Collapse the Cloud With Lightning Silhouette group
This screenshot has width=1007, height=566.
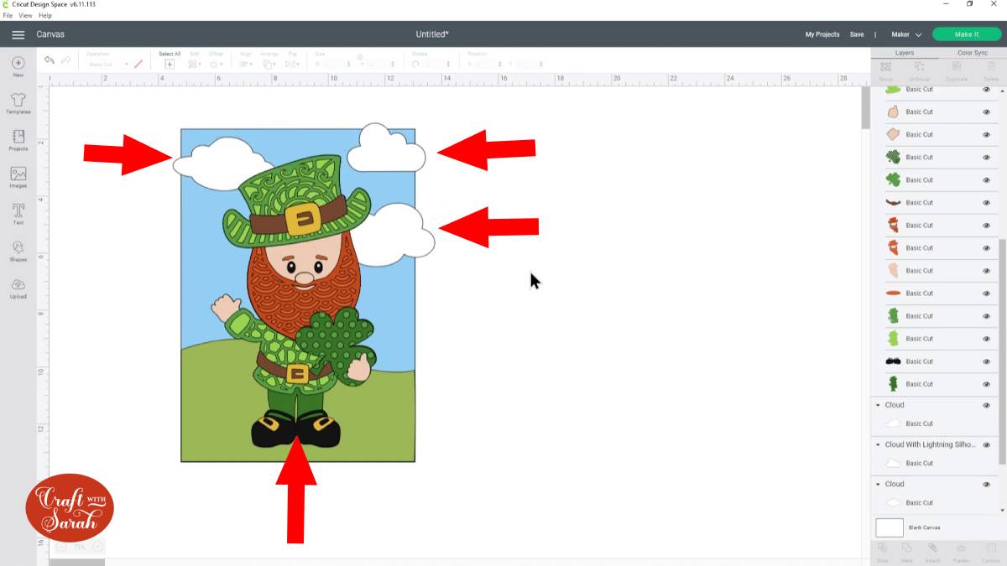878,444
